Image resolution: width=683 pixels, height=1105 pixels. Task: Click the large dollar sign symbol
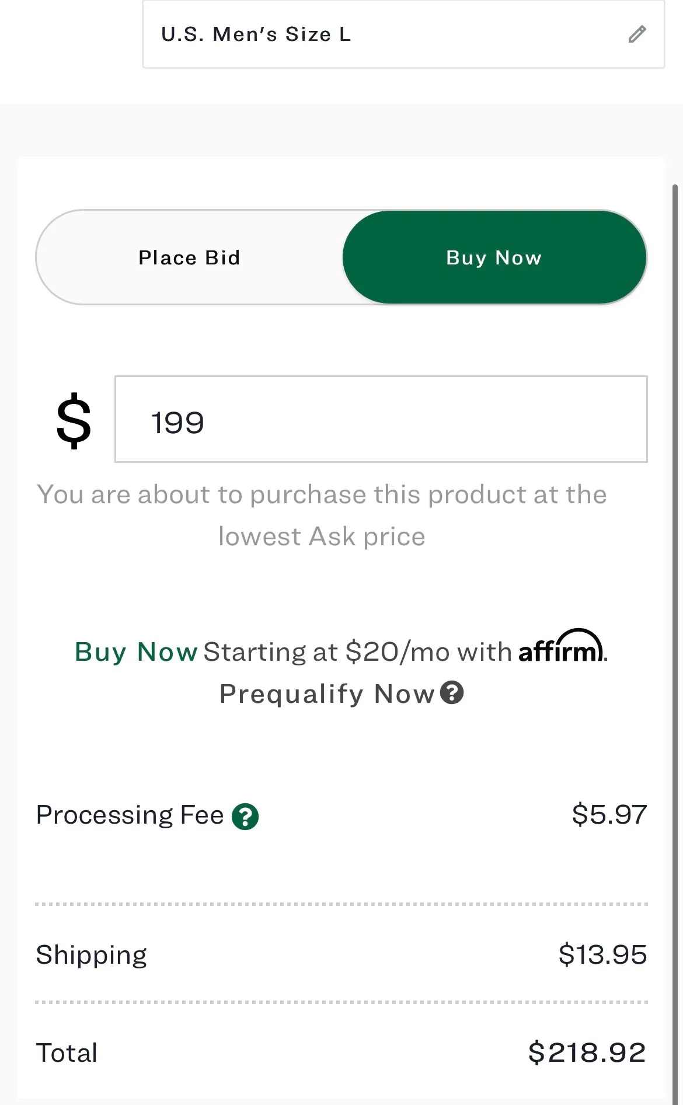click(x=74, y=420)
